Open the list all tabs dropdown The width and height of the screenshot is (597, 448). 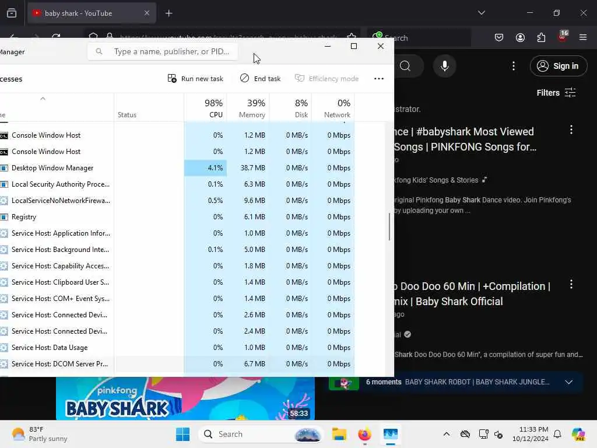tap(481, 13)
